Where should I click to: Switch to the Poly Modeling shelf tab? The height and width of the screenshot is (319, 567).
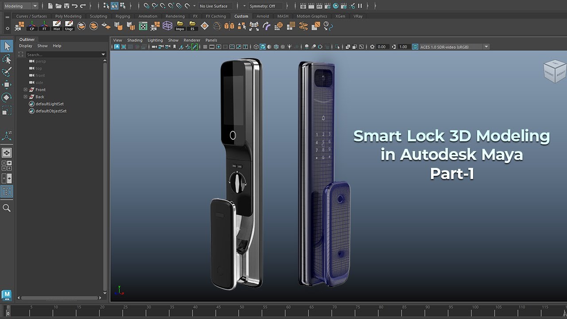pos(68,16)
